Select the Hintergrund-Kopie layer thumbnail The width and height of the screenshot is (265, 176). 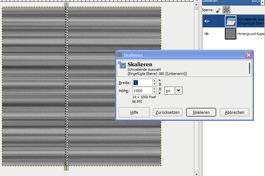[x=230, y=33]
